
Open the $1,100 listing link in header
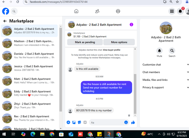pos(90,36)
